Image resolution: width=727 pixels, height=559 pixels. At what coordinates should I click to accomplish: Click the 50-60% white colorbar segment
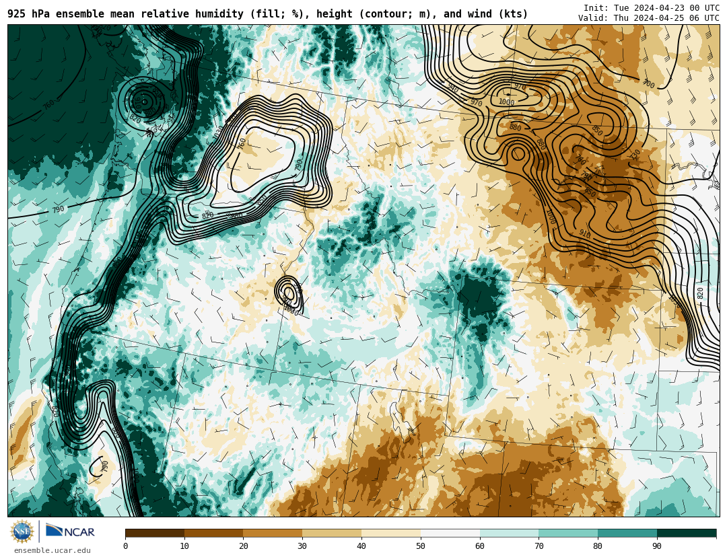click(450, 533)
